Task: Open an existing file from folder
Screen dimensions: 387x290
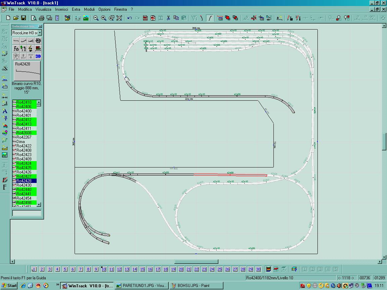Action: (x=16, y=18)
